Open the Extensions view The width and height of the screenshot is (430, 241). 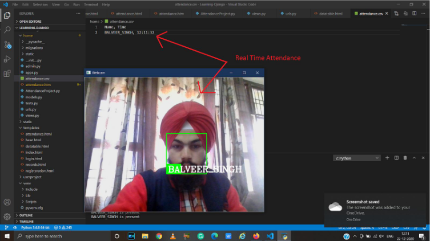(7, 73)
